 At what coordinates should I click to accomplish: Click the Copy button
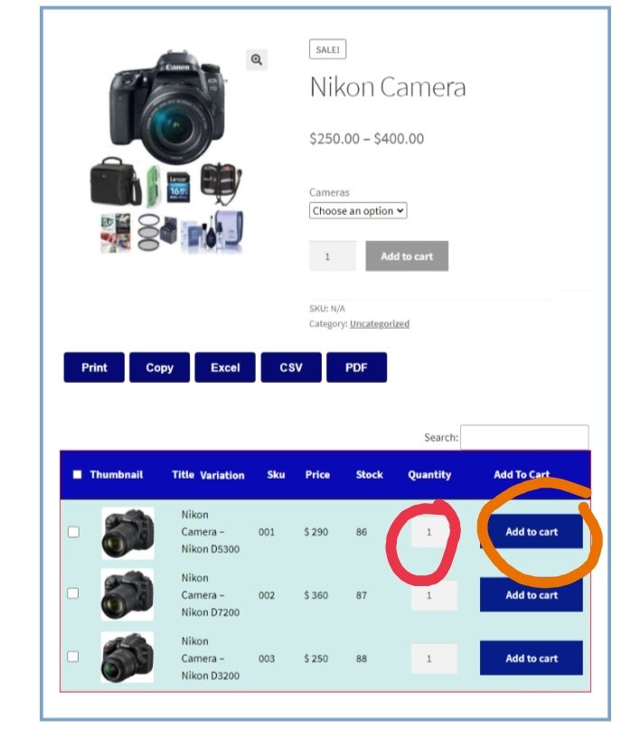point(159,368)
